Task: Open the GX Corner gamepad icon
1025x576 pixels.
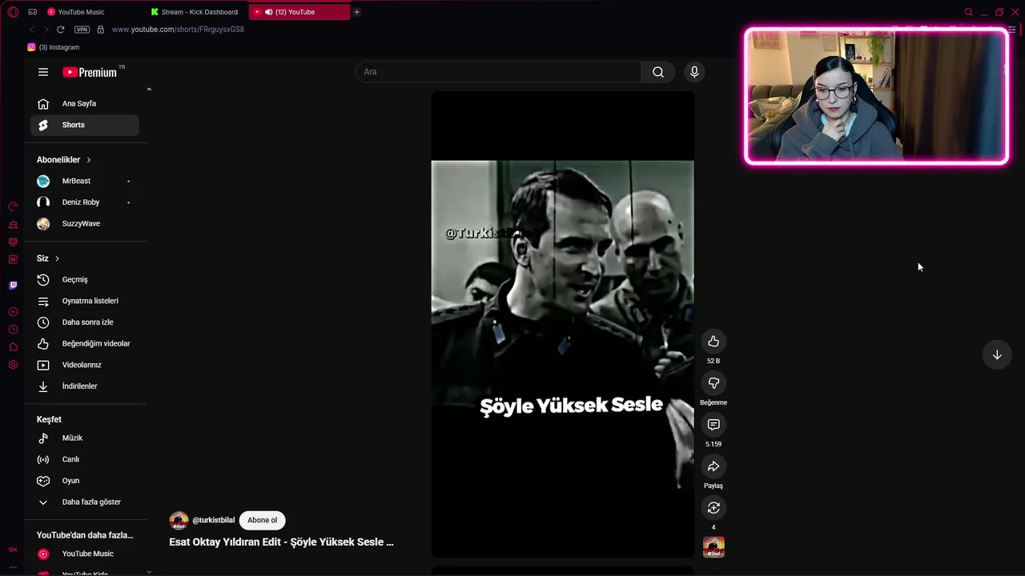Action: (x=32, y=12)
